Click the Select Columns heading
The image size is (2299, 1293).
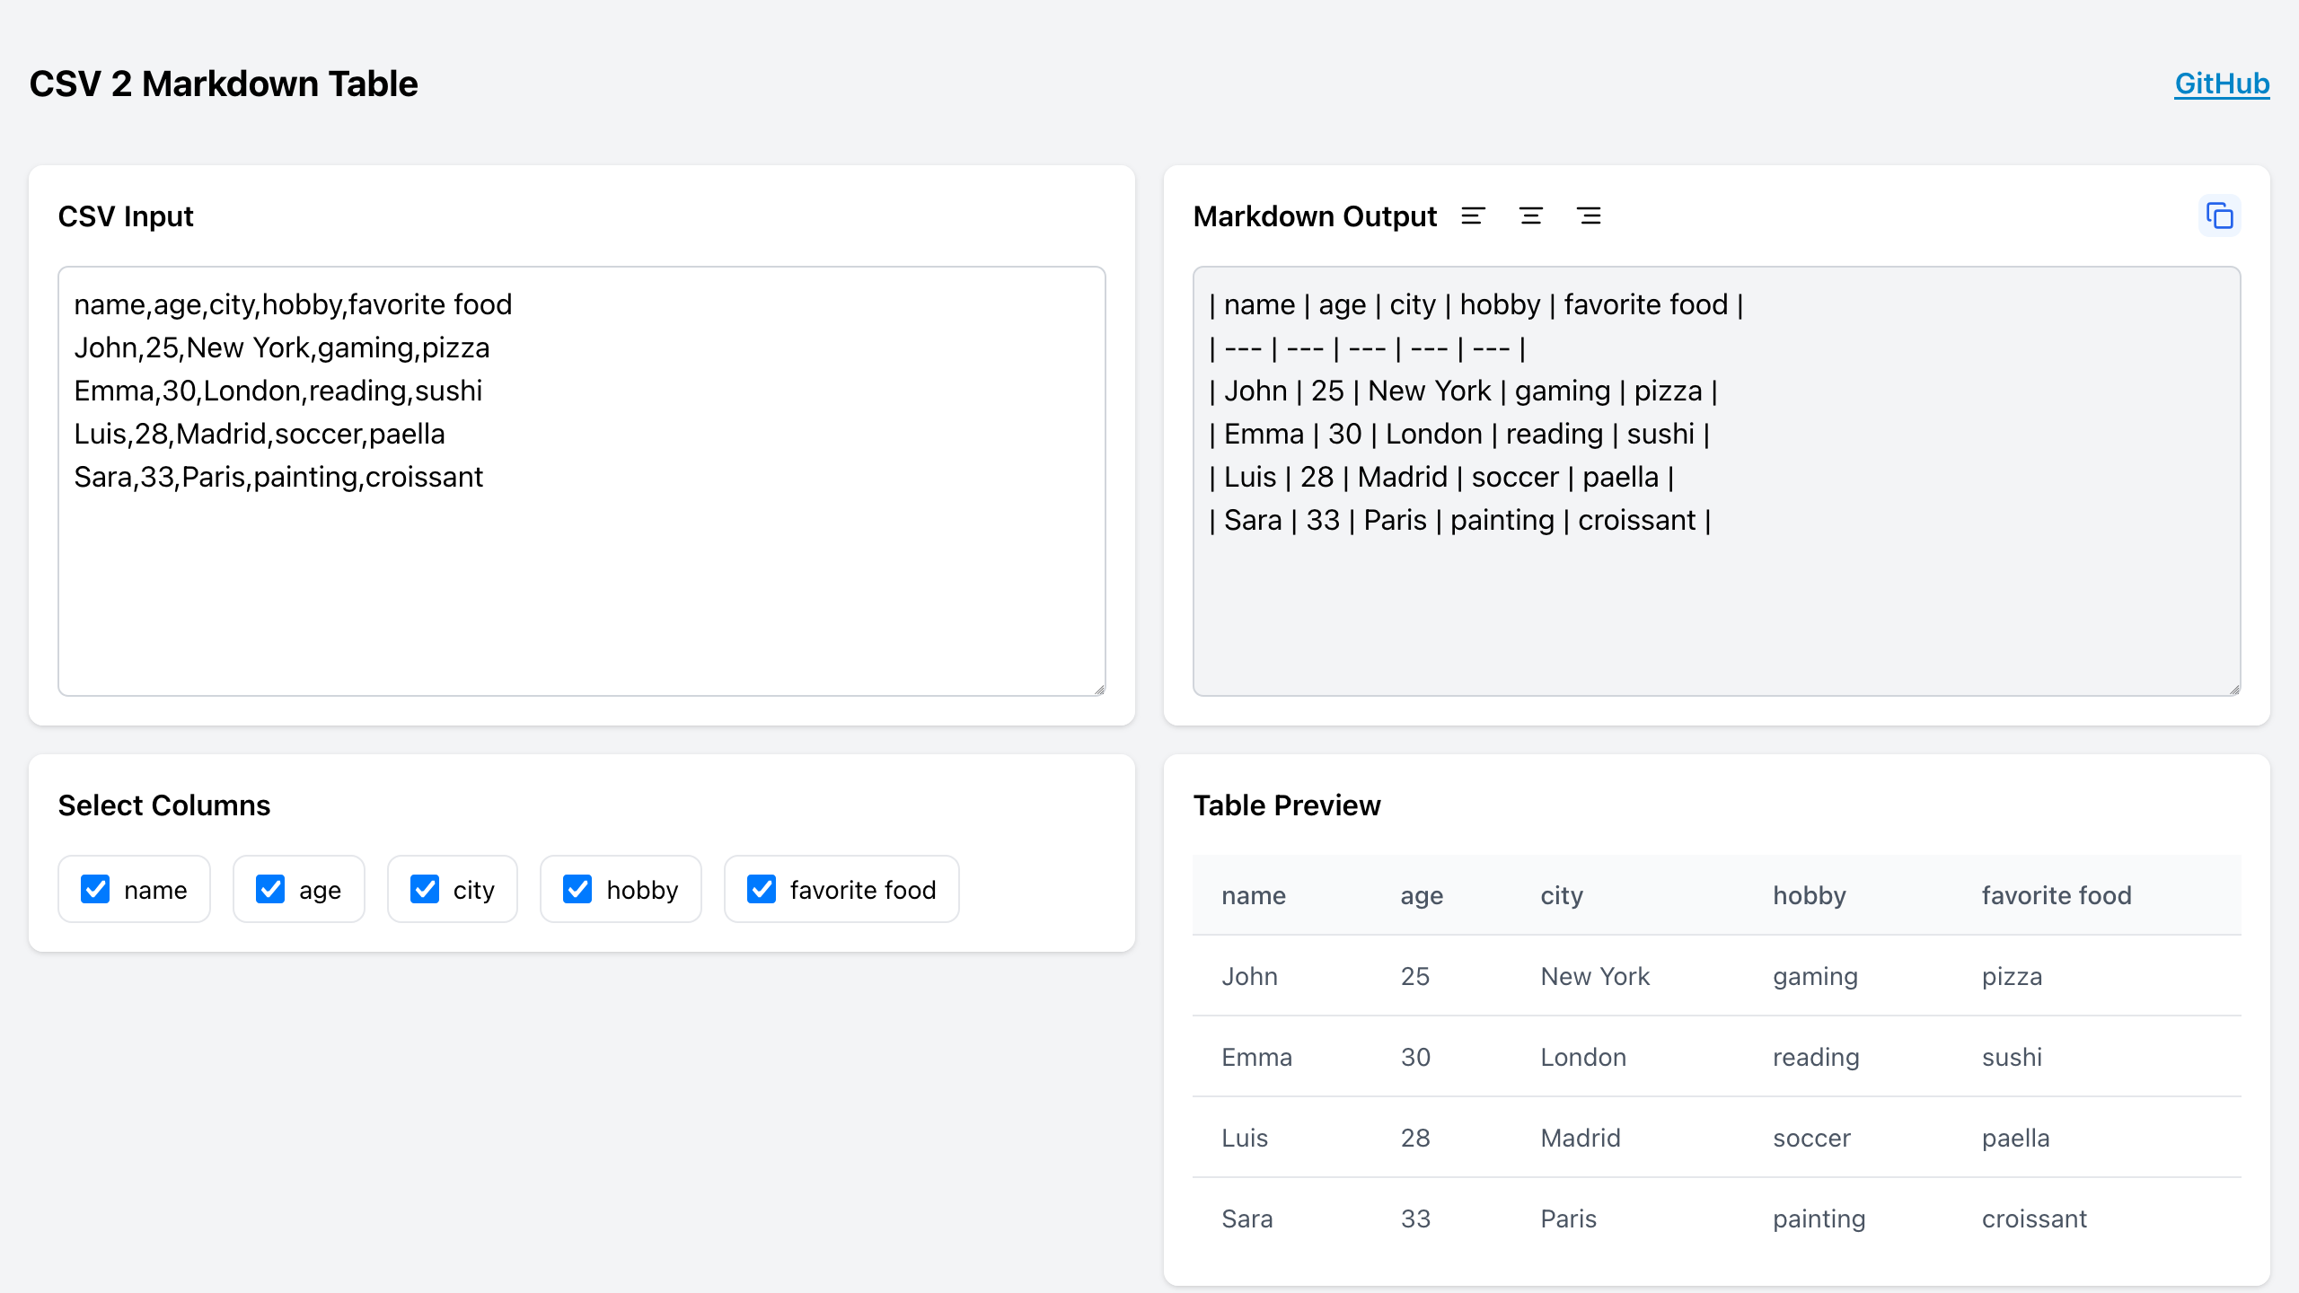coord(163,805)
